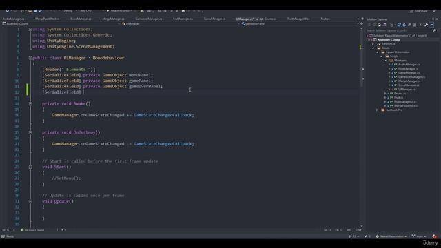
Task: Open the MergeManager.cs editor tab
Action: [x=113, y=19]
